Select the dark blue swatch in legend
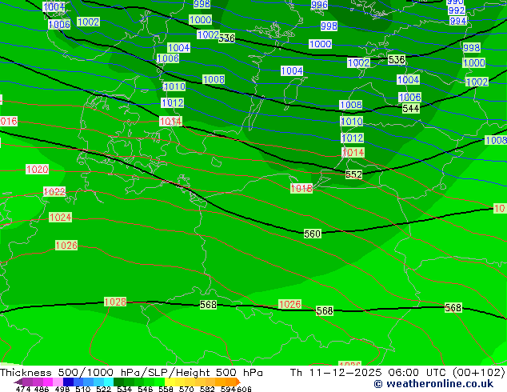 point(68,382)
